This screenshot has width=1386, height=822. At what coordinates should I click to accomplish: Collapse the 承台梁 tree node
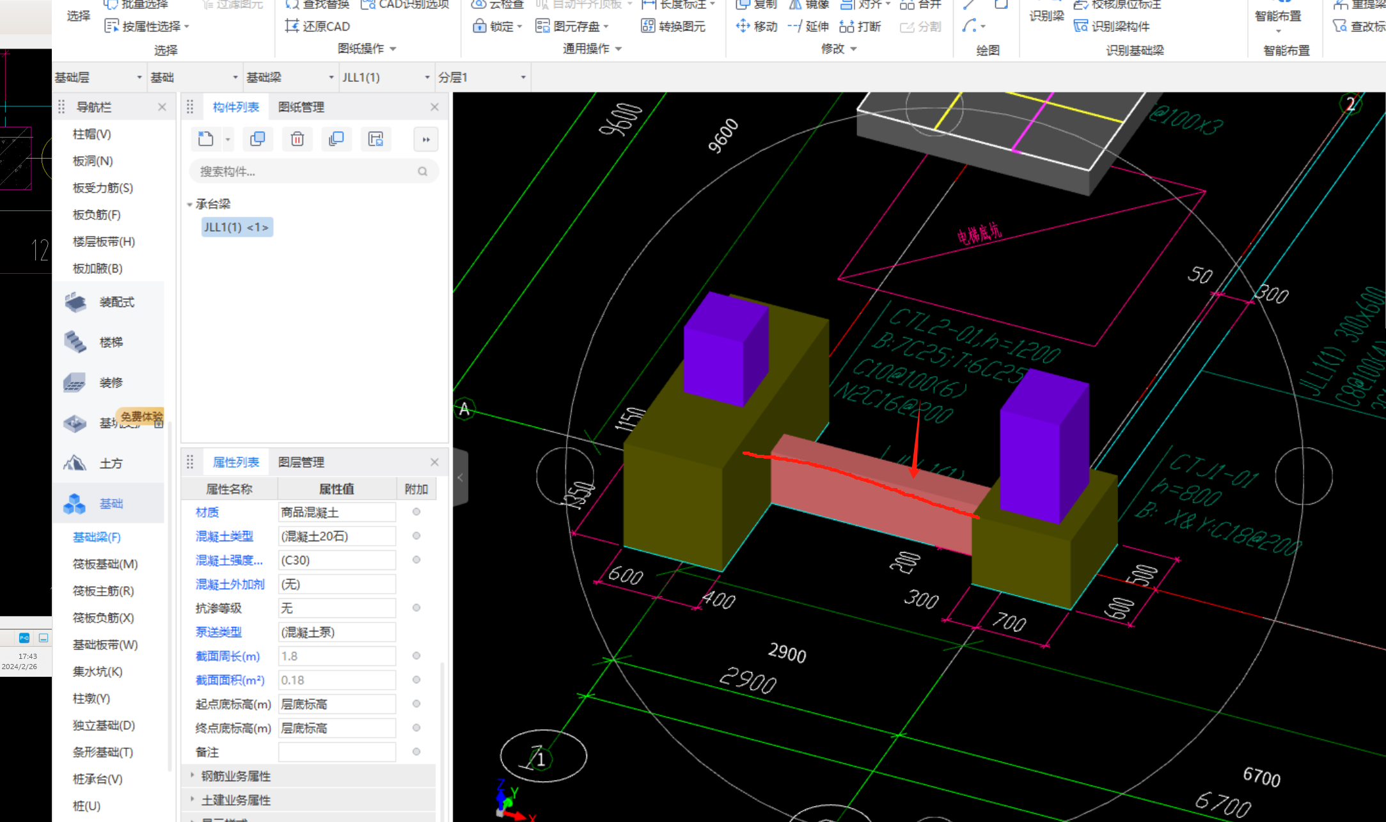coord(189,205)
